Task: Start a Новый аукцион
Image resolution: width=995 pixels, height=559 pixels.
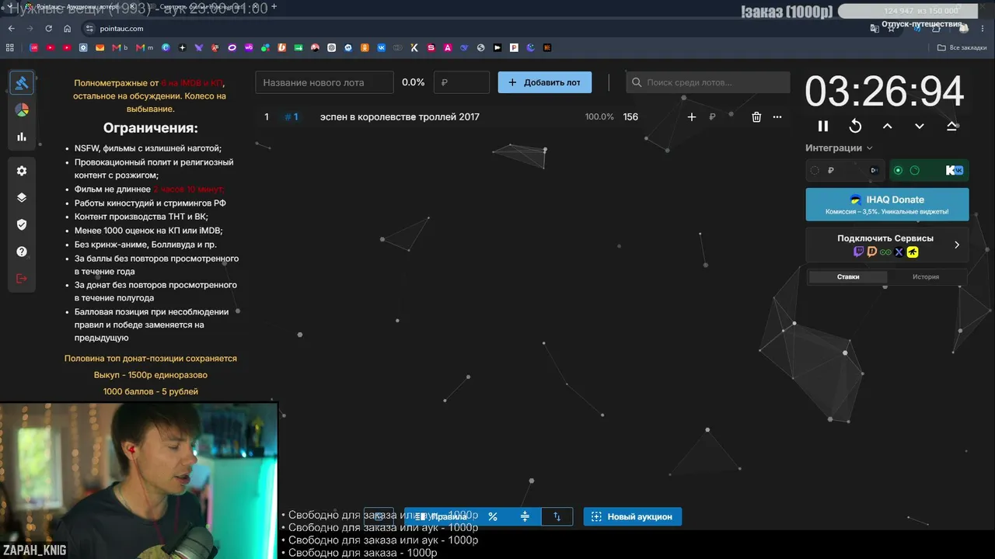Action: point(633,516)
